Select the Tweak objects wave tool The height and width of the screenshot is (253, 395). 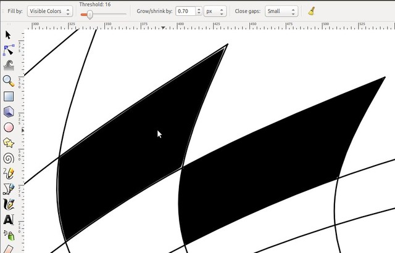pyautogui.click(x=9, y=65)
